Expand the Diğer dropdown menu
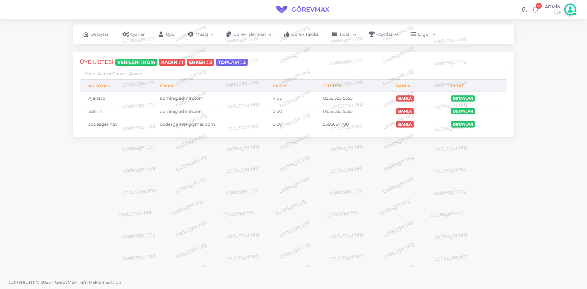The image size is (587, 289). pyautogui.click(x=423, y=34)
